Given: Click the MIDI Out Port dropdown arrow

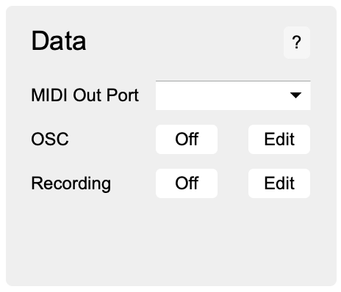Looking at the screenshot, I should pyautogui.click(x=295, y=95).
